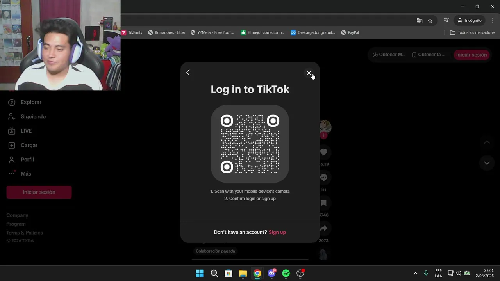Viewport: 500px width, 281px height.
Task: Click the Obtener la ... button
Action: (x=429, y=55)
